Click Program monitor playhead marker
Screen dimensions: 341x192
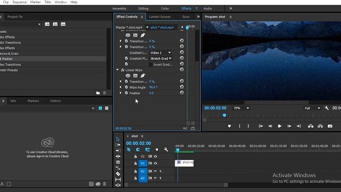click(224, 115)
